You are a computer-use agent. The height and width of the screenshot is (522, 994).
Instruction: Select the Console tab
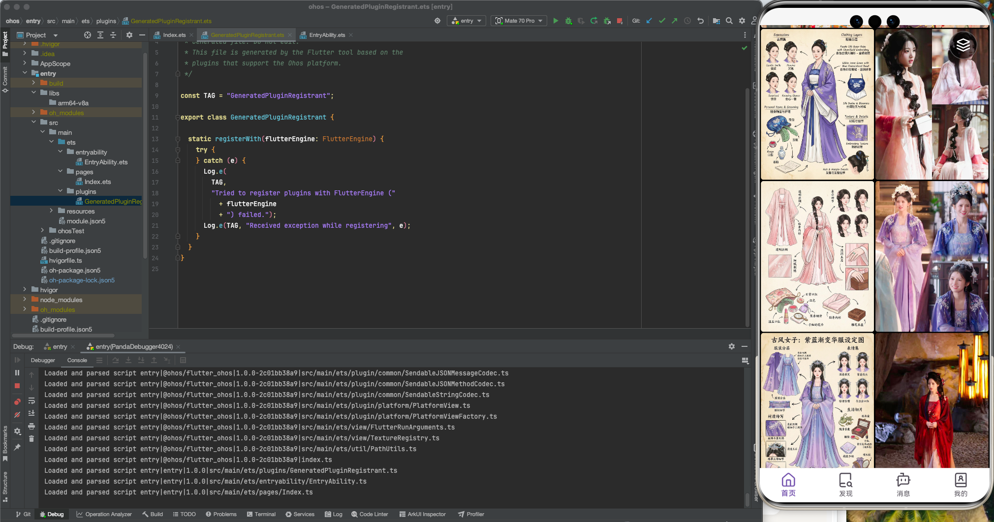pos(77,360)
